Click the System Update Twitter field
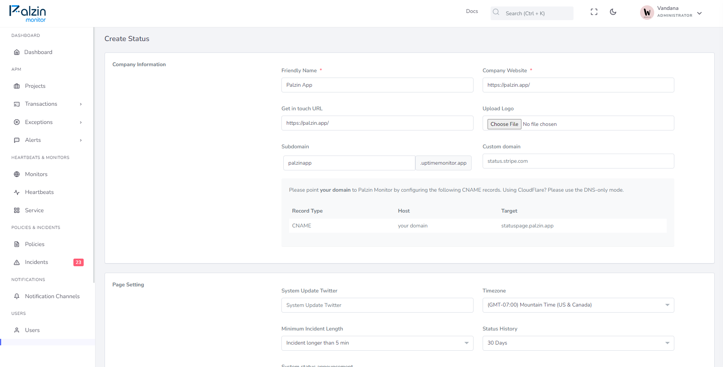Screen dimensions: 723x367 (377, 305)
